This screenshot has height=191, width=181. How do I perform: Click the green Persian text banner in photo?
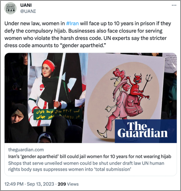(x=57, y=114)
